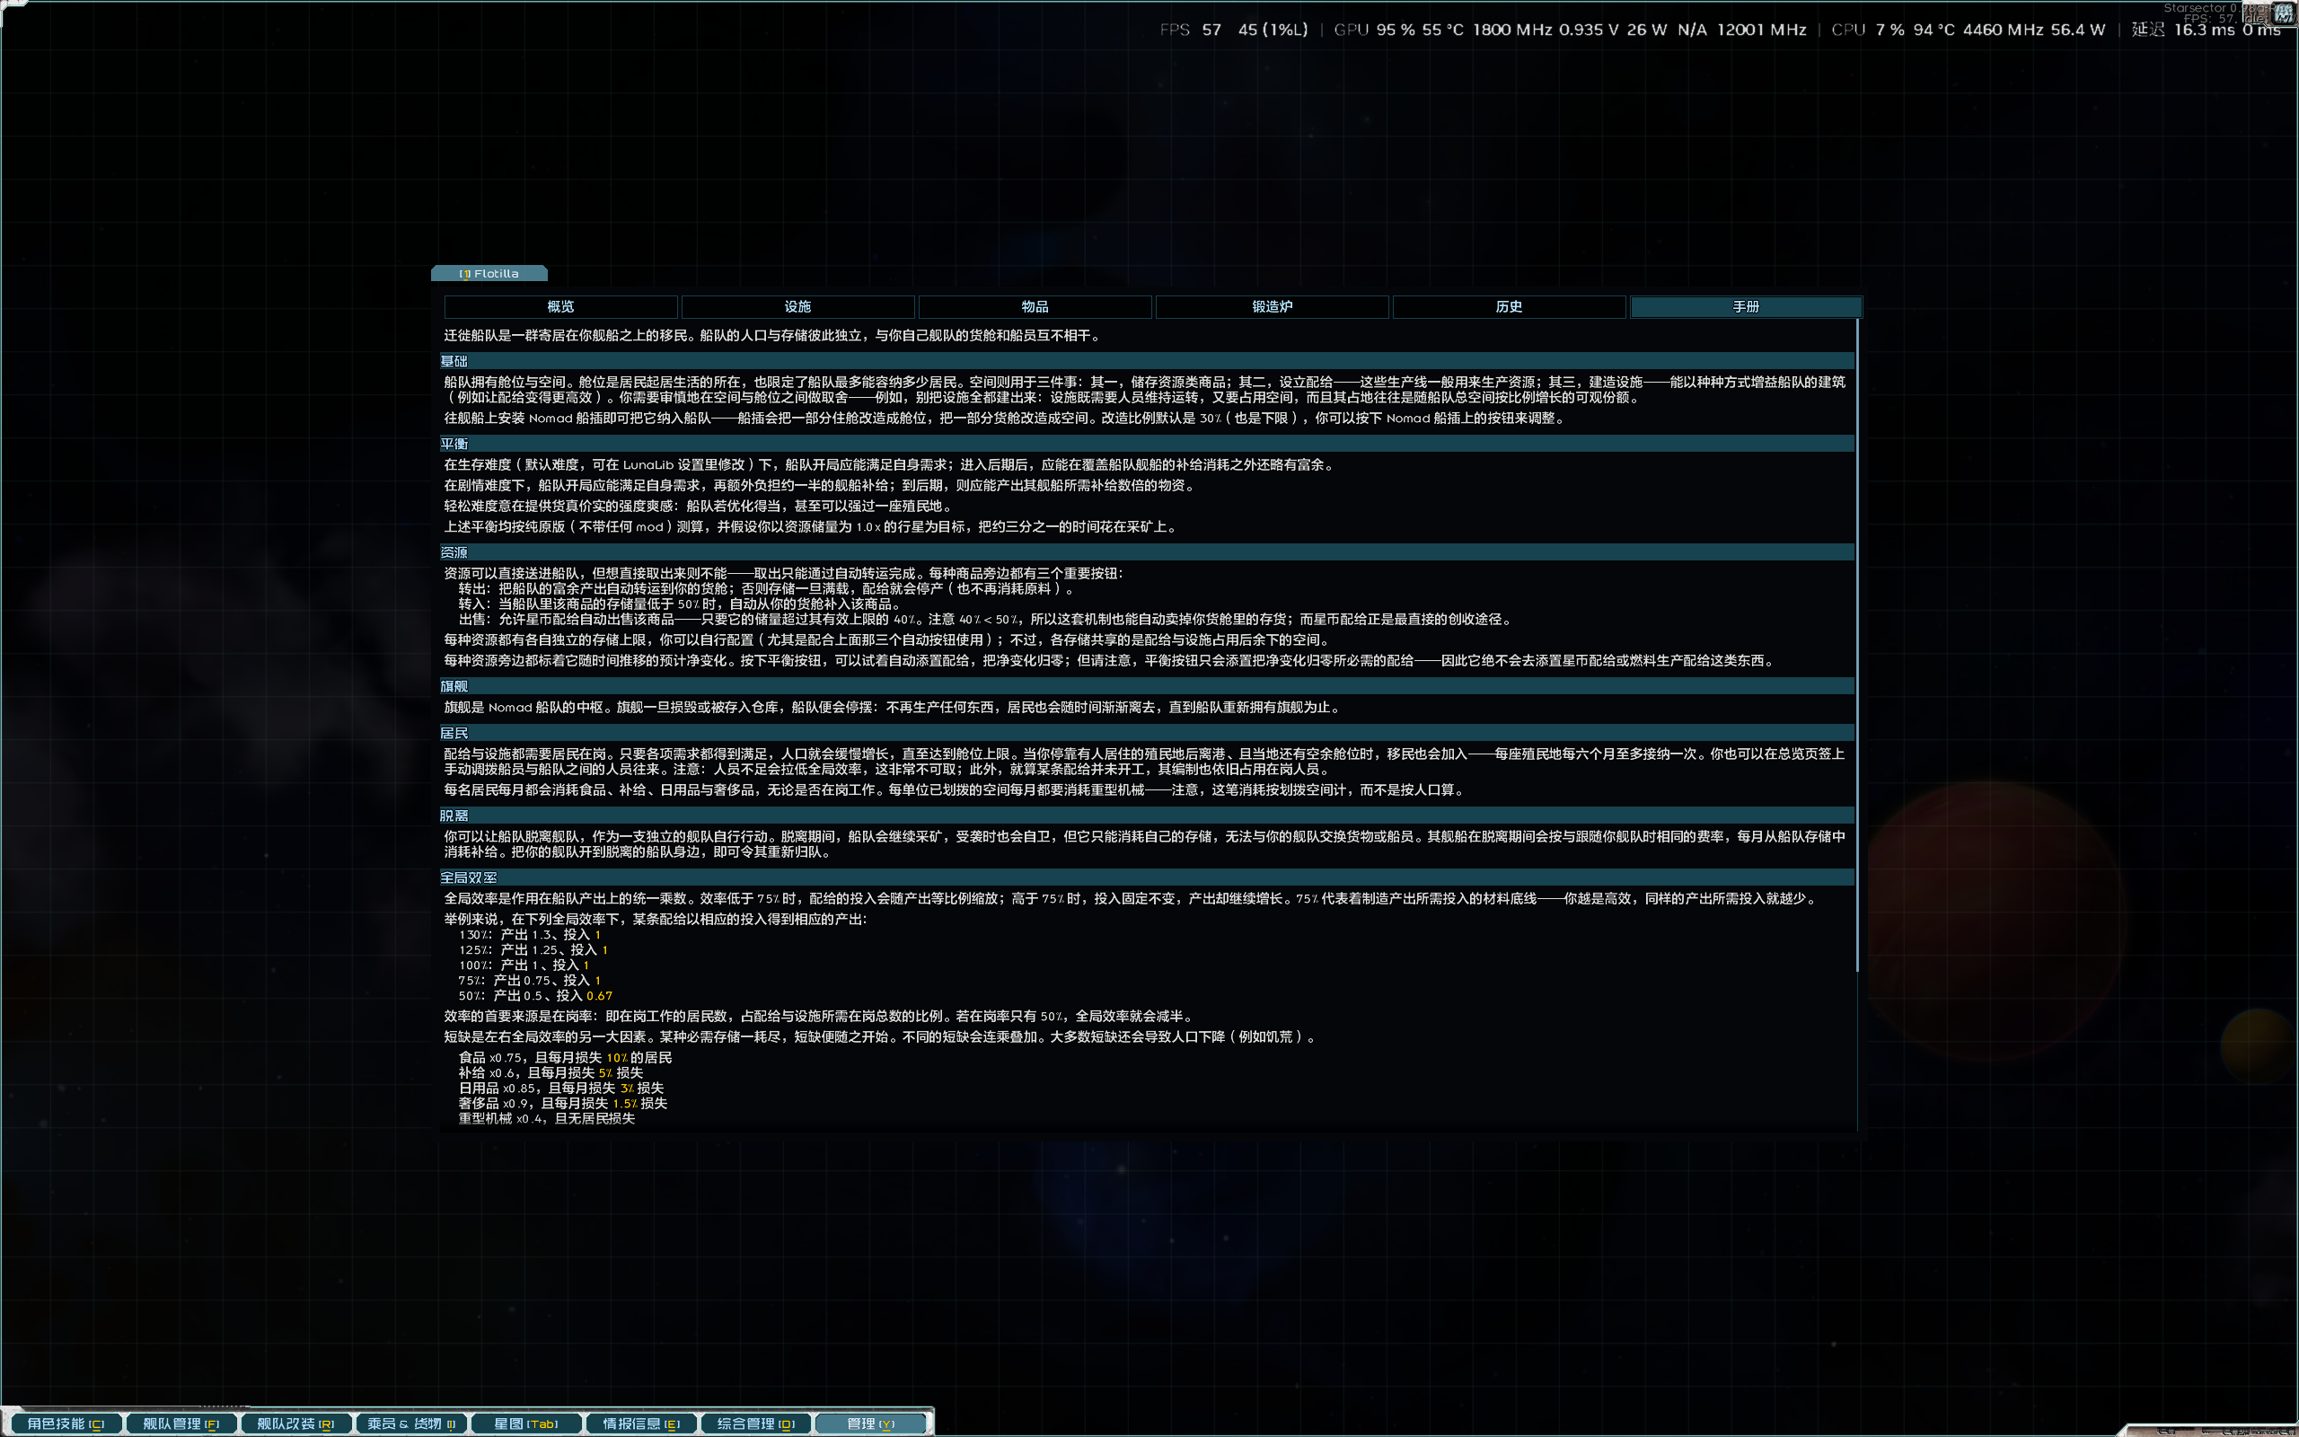Select the 手册 manual tab

[x=1746, y=307]
